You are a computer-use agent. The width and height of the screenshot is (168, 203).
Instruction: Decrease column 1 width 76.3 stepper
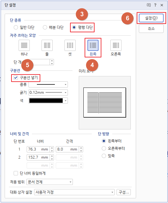(52, 151)
